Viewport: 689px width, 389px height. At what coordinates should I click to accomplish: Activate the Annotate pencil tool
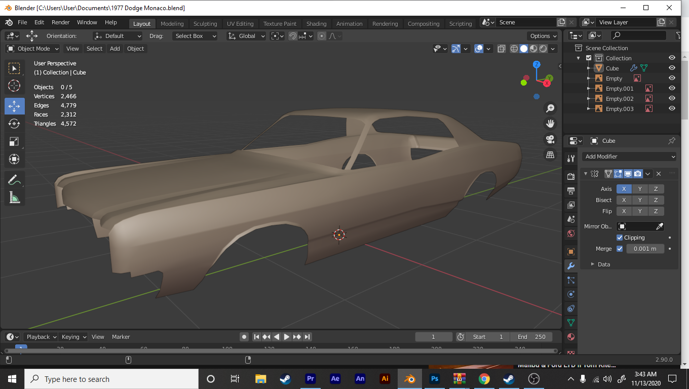tap(14, 179)
